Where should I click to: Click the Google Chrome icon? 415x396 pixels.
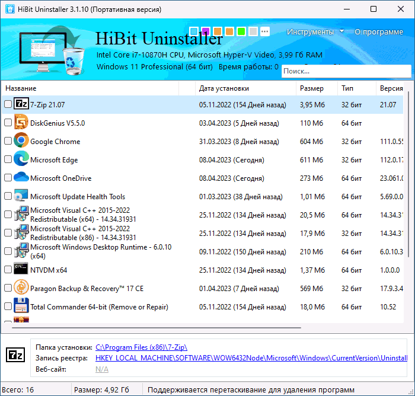[21, 140]
